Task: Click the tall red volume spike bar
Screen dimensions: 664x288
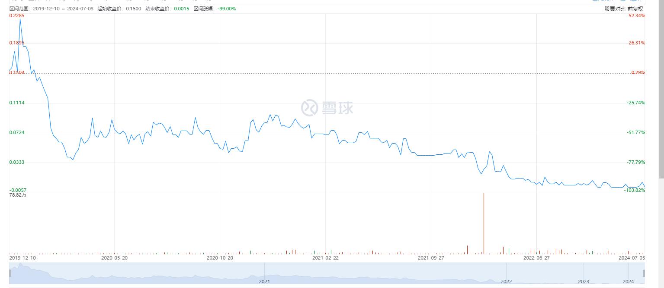Action: click(484, 223)
